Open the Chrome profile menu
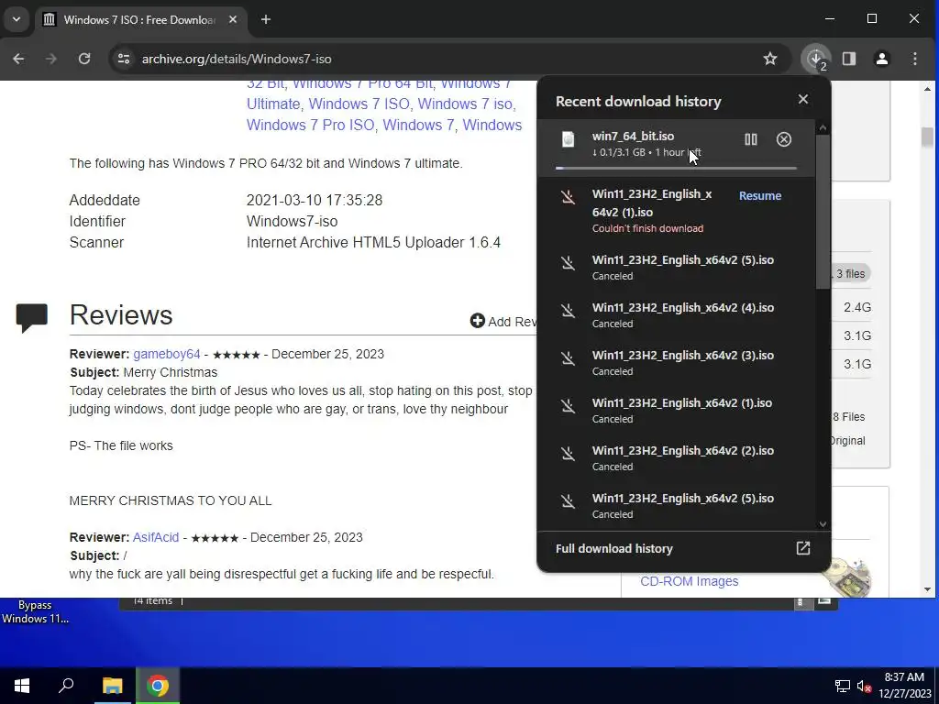 pyautogui.click(x=882, y=59)
